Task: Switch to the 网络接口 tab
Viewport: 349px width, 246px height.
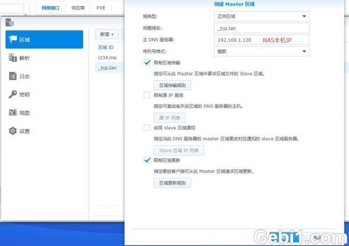Action: click(x=51, y=8)
